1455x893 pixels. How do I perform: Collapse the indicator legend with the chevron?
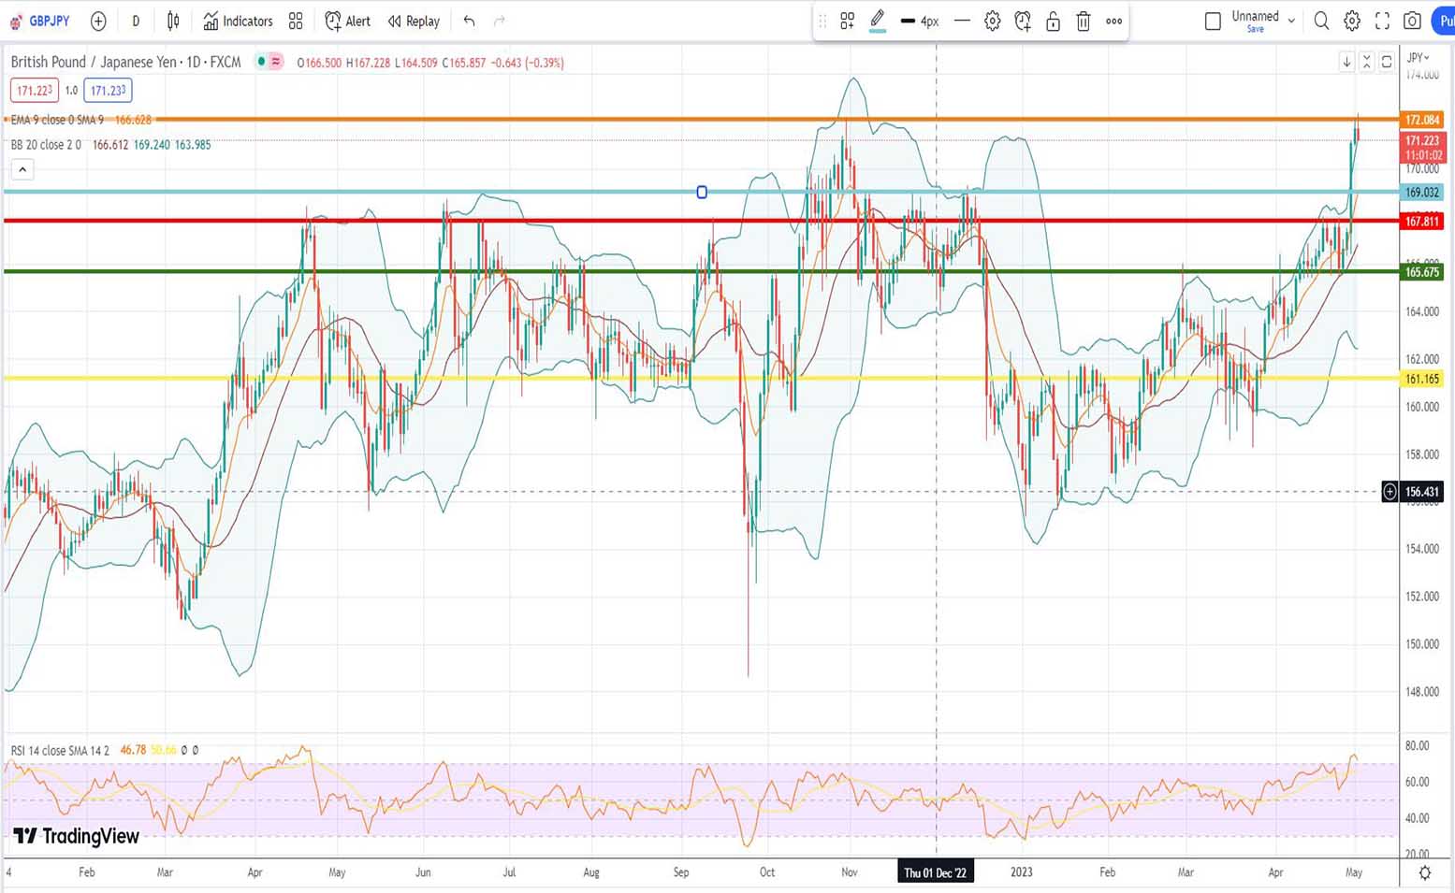(x=22, y=169)
